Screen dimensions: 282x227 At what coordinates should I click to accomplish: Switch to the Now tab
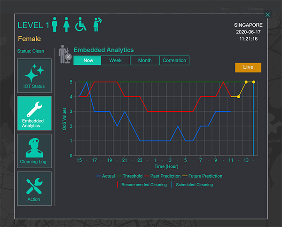click(88, 61)
